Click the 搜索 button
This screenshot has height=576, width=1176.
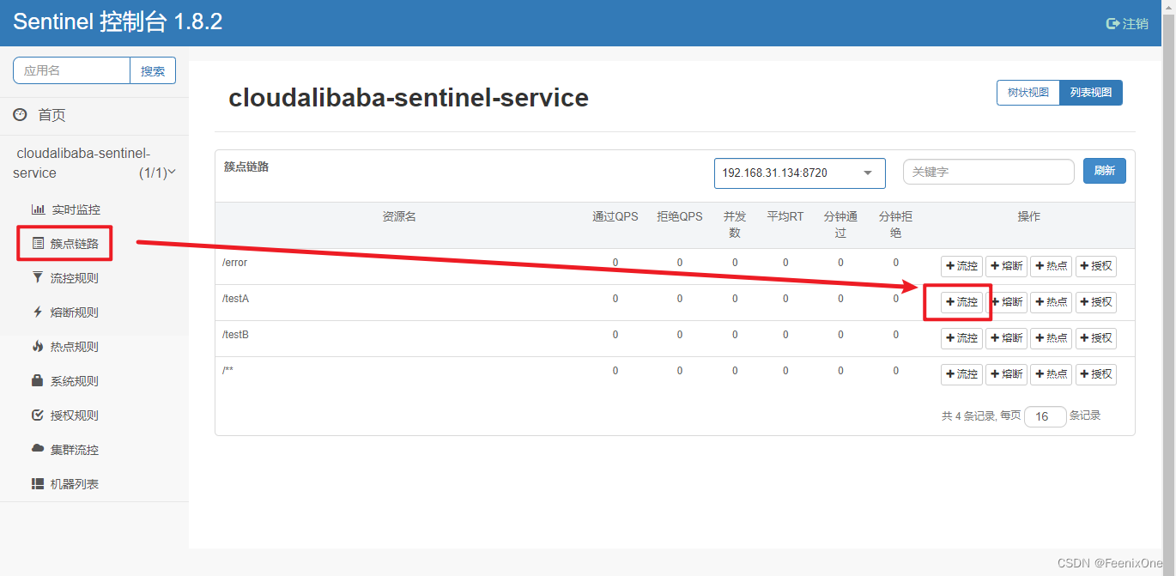coord(153,71)
